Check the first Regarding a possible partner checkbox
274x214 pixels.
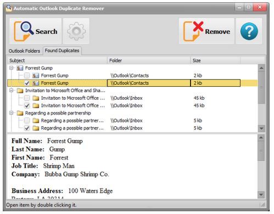click(27, 121)
